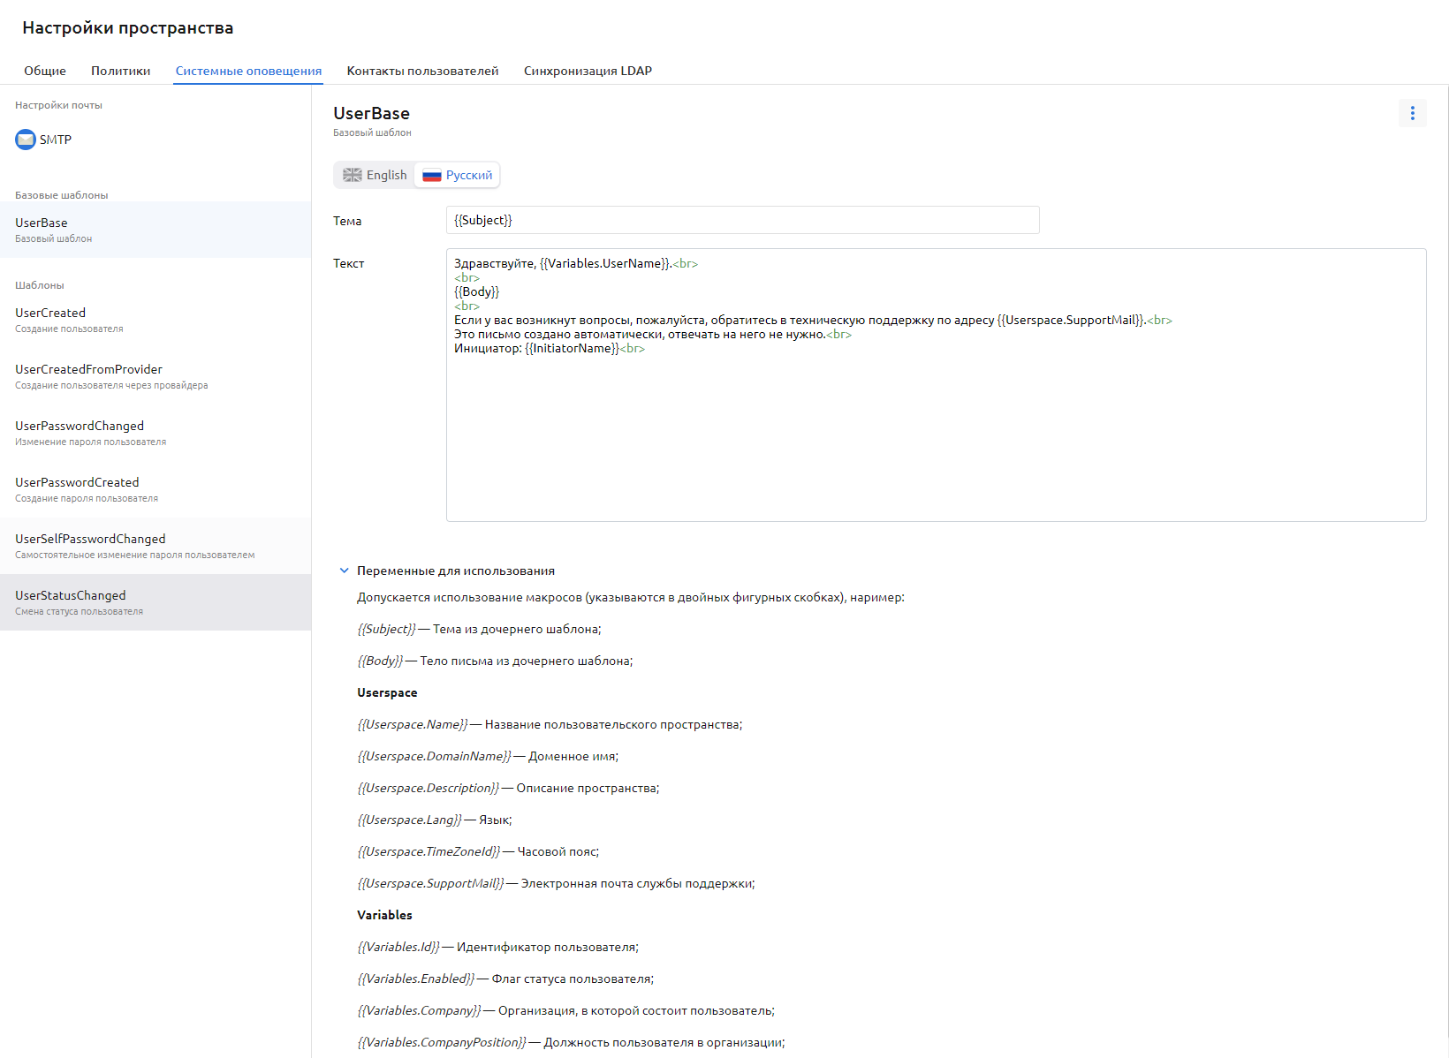The width and height of the screenshot is (1449, 1058).
Task: Open the three-dot options menu
Action: [x=1412, y=113]
